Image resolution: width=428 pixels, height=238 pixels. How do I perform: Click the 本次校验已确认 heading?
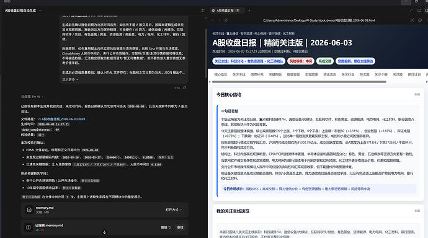click(33, 143)
